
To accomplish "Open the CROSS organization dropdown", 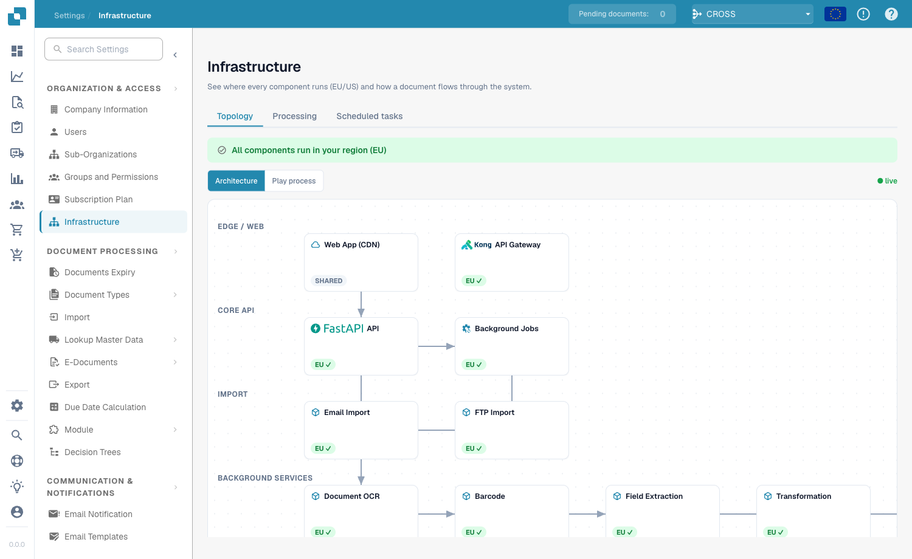I will 753,14.
